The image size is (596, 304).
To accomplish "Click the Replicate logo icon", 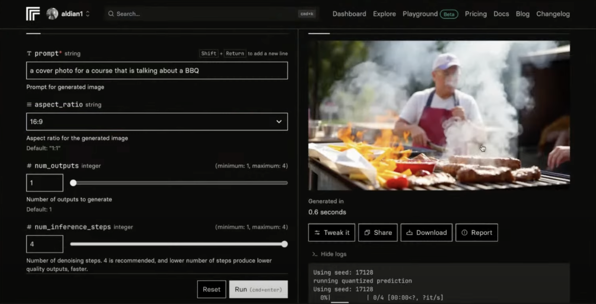I will pyautogui.click(x=33, y=14).
